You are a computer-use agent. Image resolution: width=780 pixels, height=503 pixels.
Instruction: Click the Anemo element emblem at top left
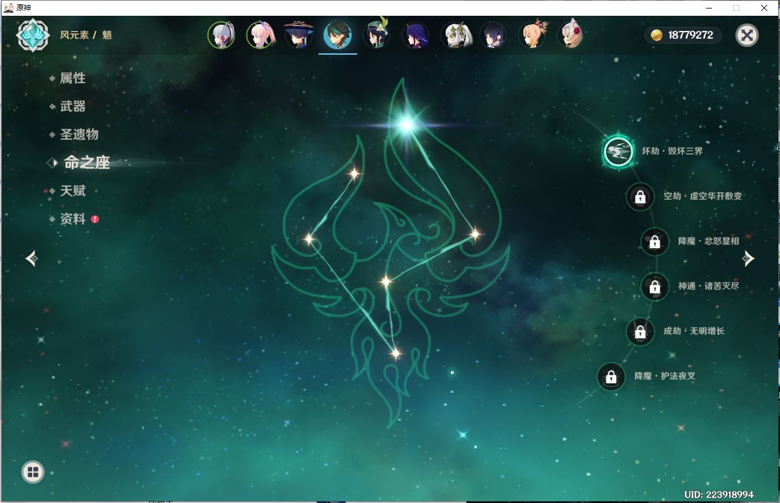click(33, 35)
